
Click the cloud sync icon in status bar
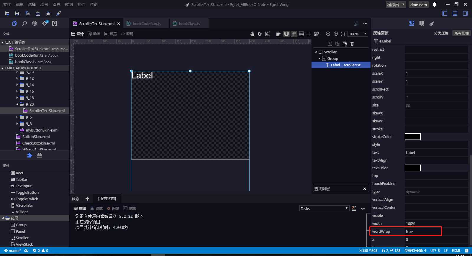tap(26, 250)
